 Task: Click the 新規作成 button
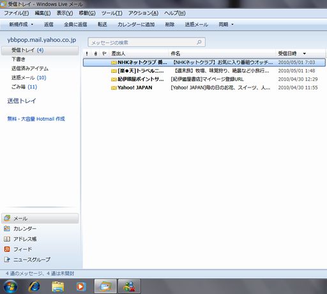point(19,24)
